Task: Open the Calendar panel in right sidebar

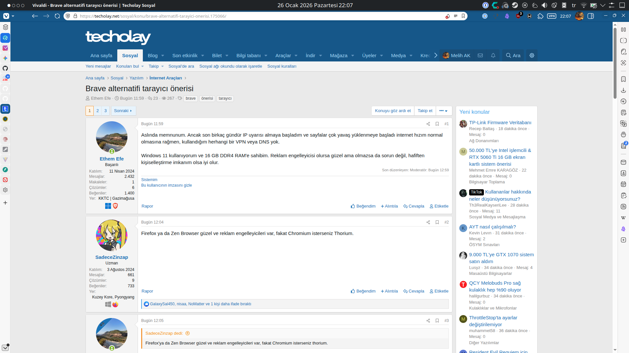Action: coord(623,184)
